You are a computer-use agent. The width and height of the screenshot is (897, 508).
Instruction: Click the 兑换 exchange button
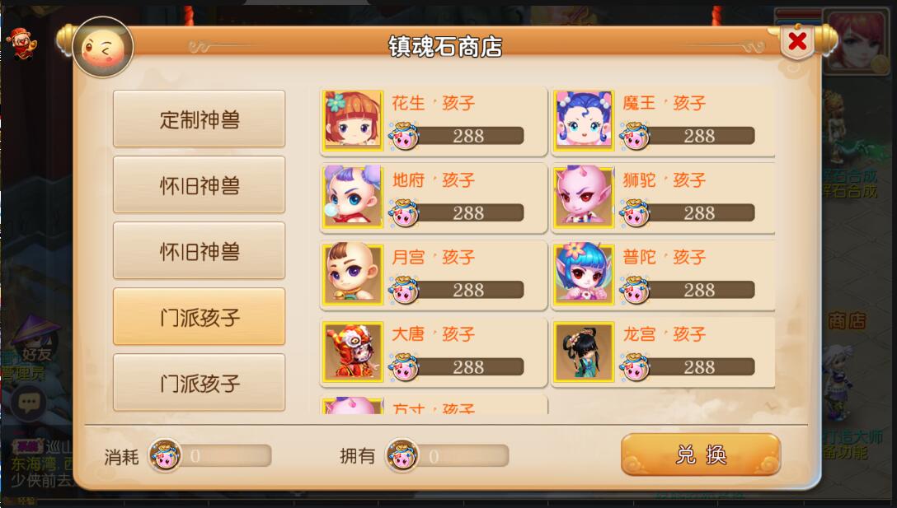tap(701, 454)
